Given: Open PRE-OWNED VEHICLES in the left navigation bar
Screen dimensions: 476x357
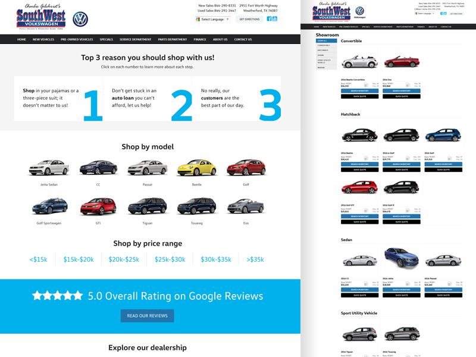Looking at the screenshot, I should pos(77,39).
